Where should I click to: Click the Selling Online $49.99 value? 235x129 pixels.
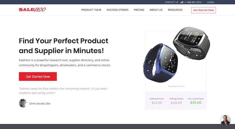pyautogui.click(x=177, y=103)
